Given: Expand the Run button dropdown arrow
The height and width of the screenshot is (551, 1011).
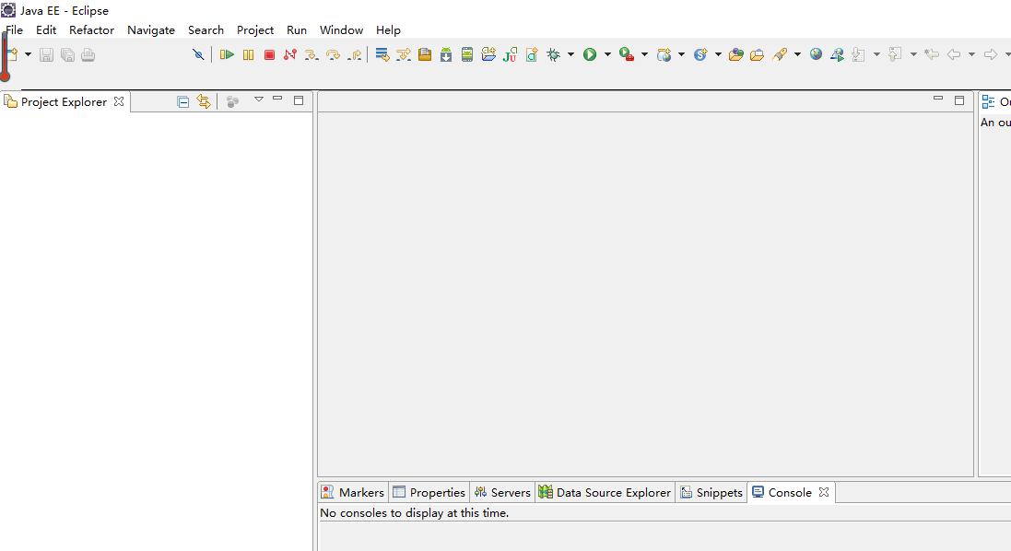Looking at the screenshot, I should pos(606,55).
